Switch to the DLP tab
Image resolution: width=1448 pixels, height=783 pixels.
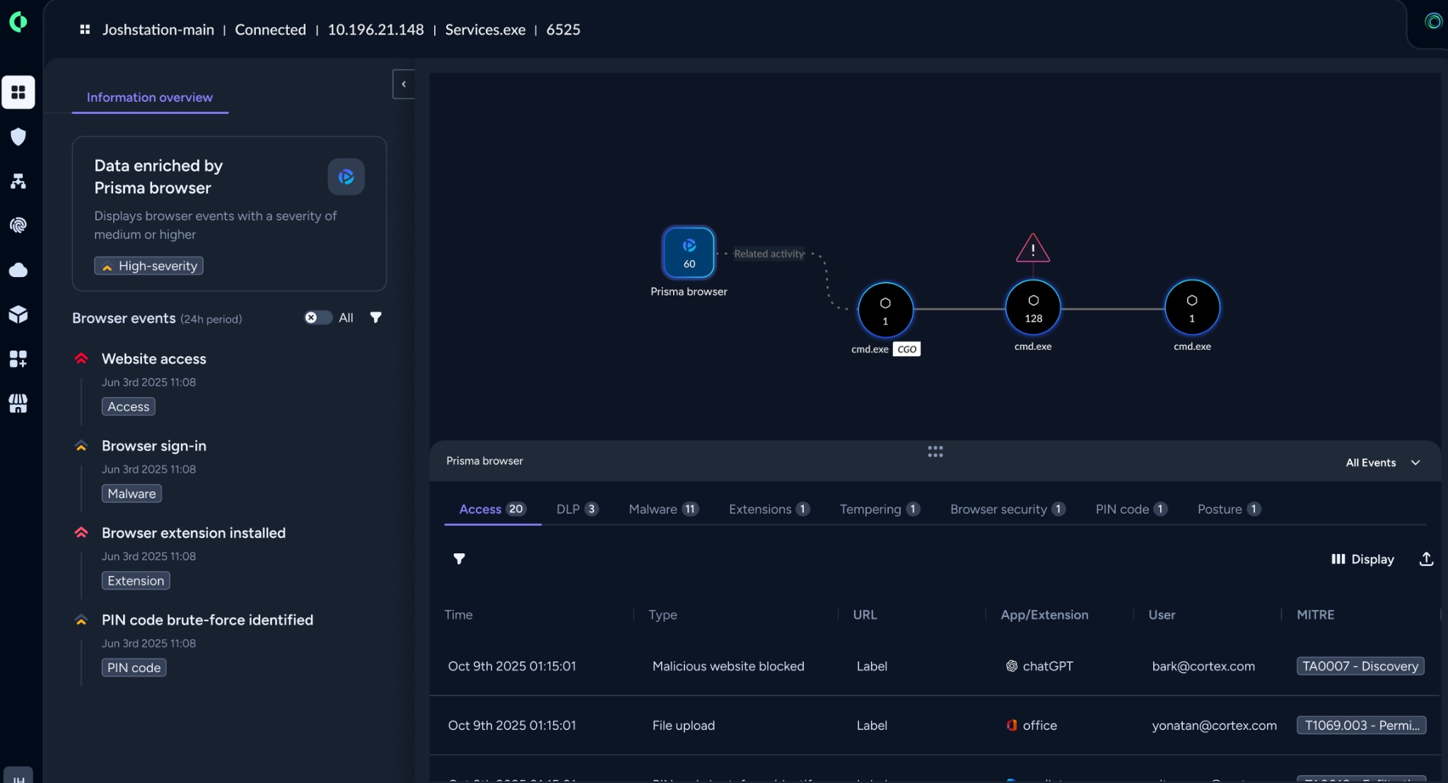coord(577,509)
